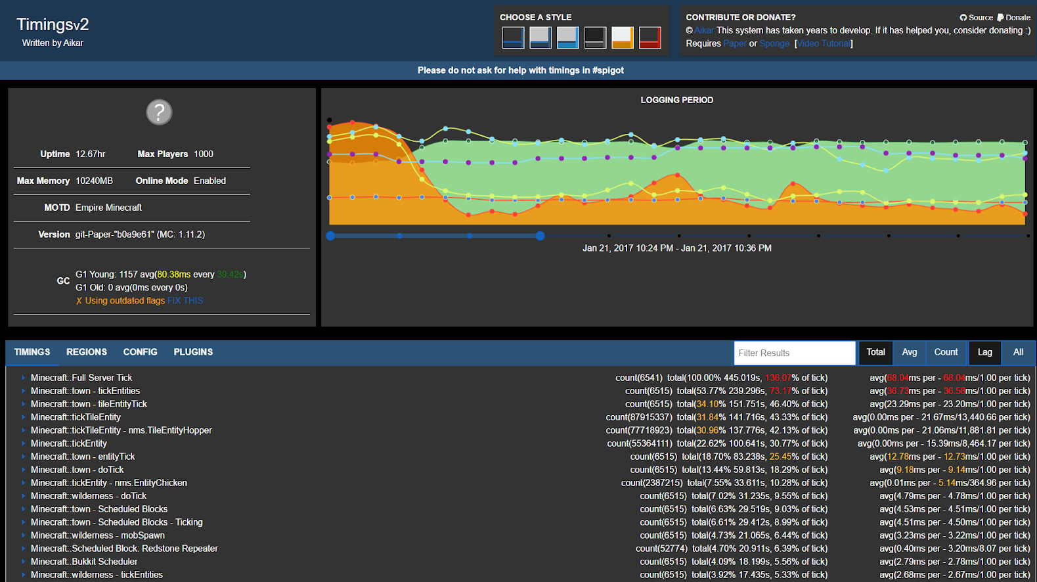The image size is (1037, 582).
Task: Sort results by Total
Action: 875,352
